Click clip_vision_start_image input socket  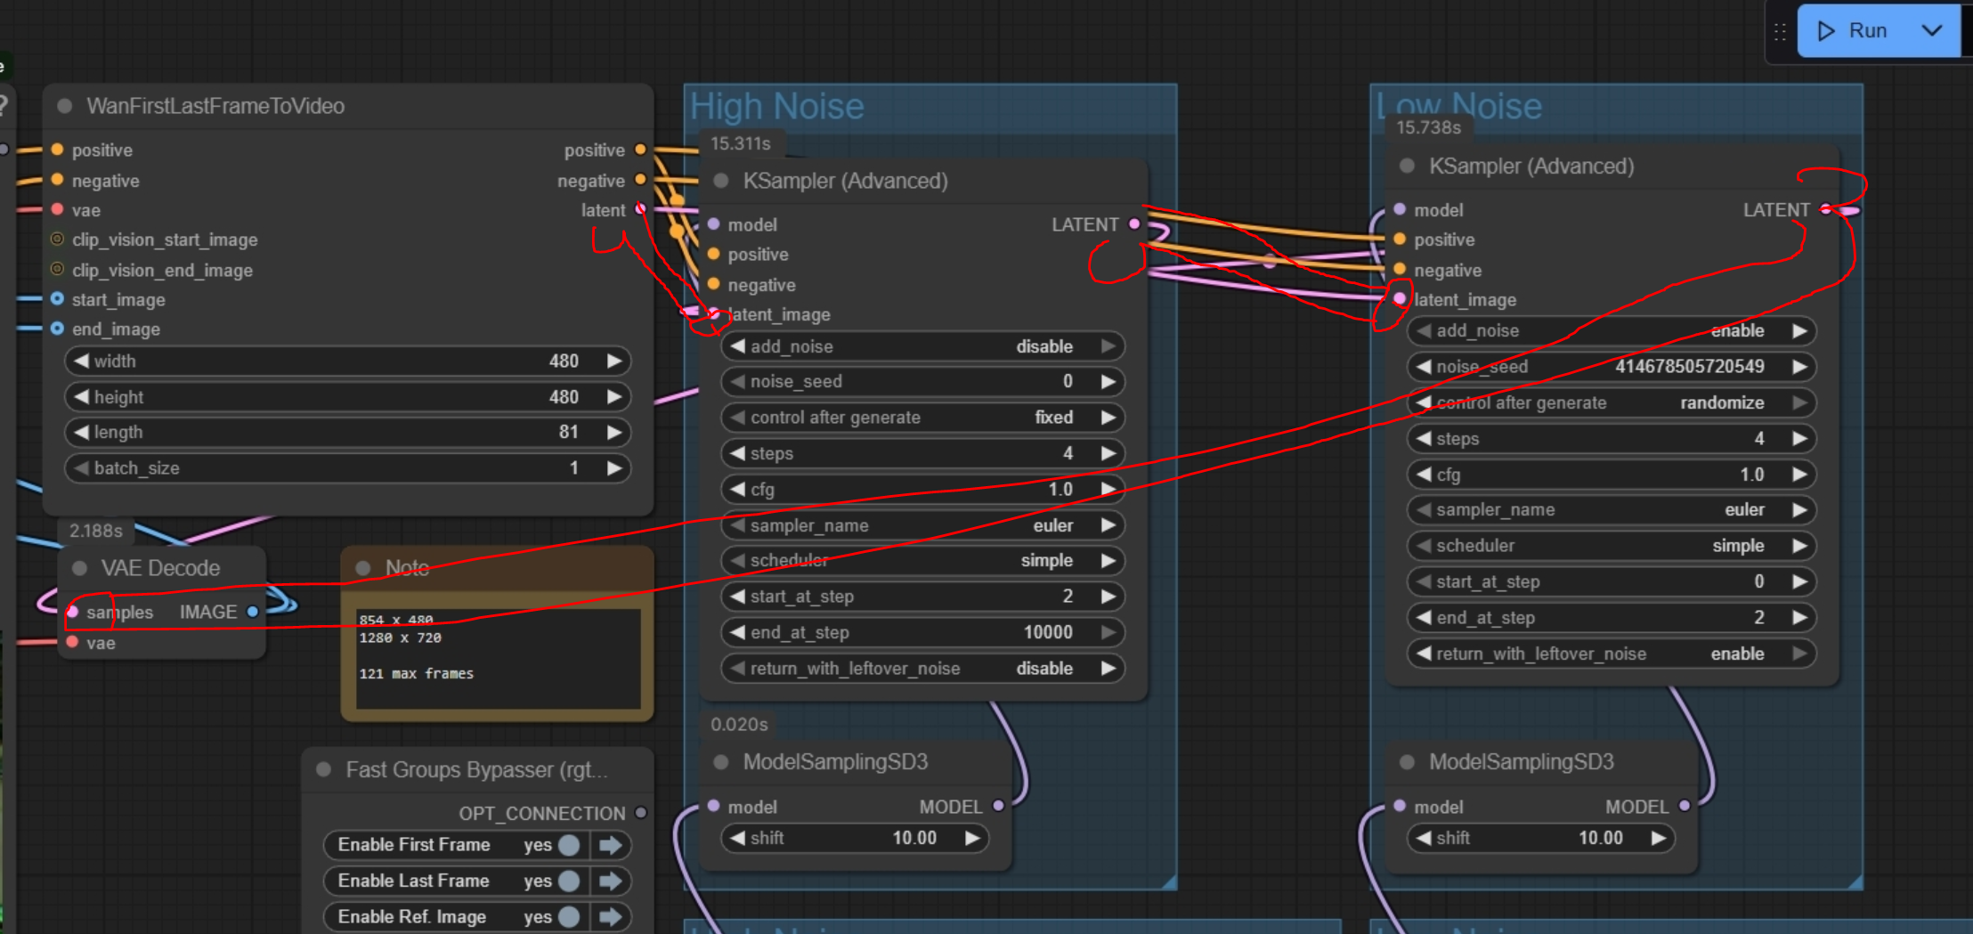click(x=57, y=240)
